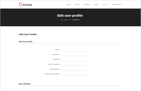Screen dimensions: 141x91
Task: Click the Name field label
Action: click(x=57, y=50)
